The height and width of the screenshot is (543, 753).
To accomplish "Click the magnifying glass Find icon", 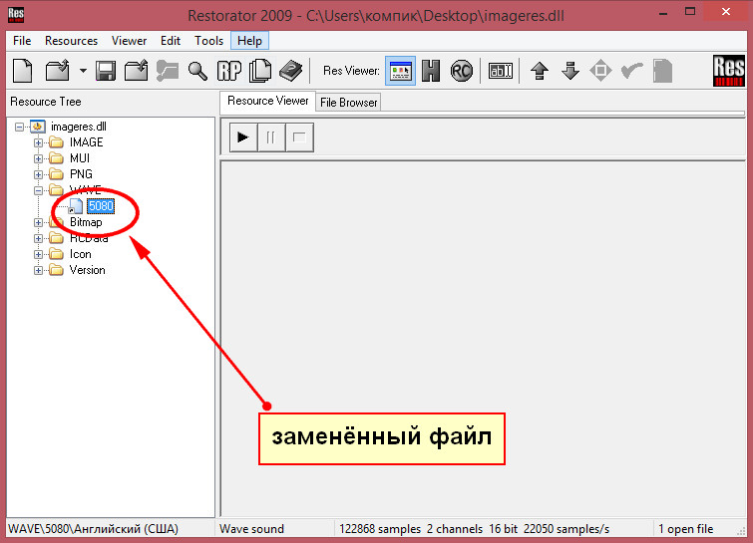I will click(197, 71).
